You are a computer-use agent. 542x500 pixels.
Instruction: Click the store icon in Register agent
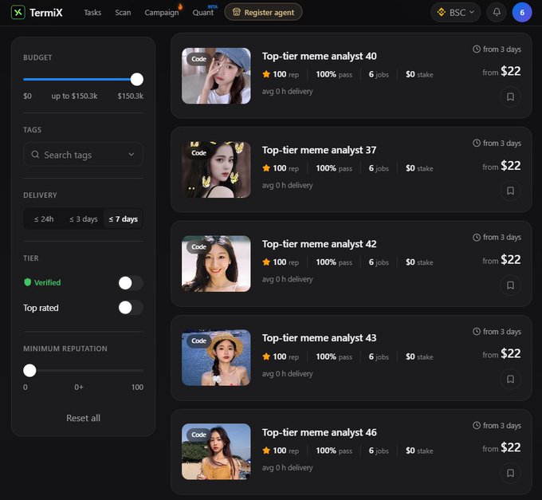[x=237, y=12]
